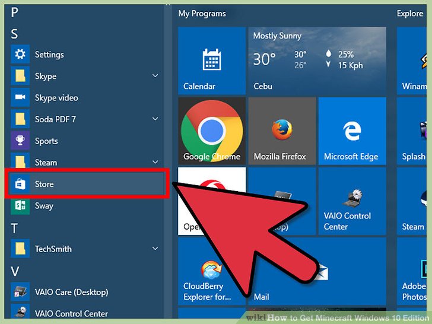Screen dimensions: 432x324
Task: Launch the Google Chrome tile
Action: pyautogui.click(x=212, y=131)
